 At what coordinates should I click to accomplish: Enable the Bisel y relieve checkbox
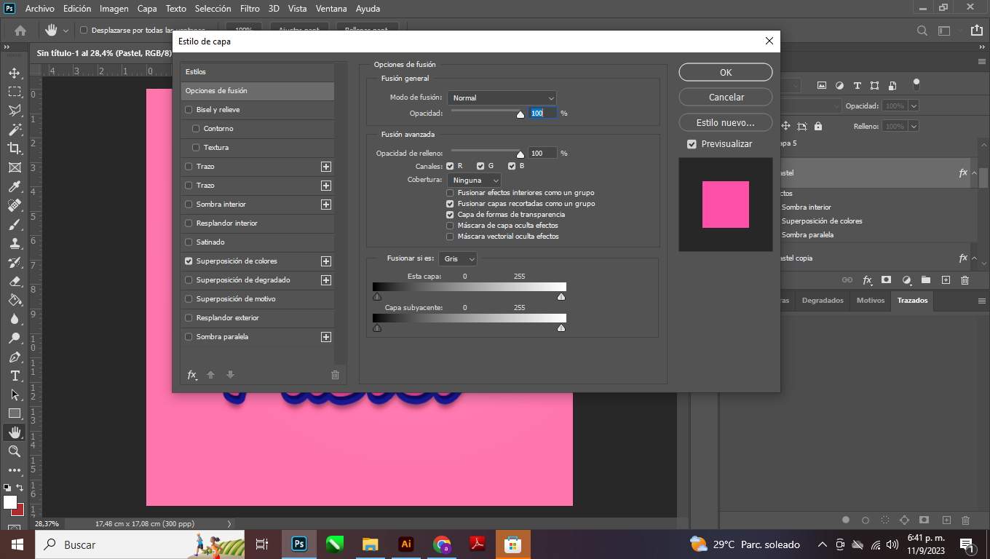coord(189,110)
